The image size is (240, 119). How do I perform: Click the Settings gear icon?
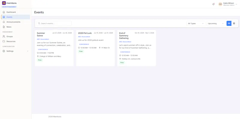4,51
